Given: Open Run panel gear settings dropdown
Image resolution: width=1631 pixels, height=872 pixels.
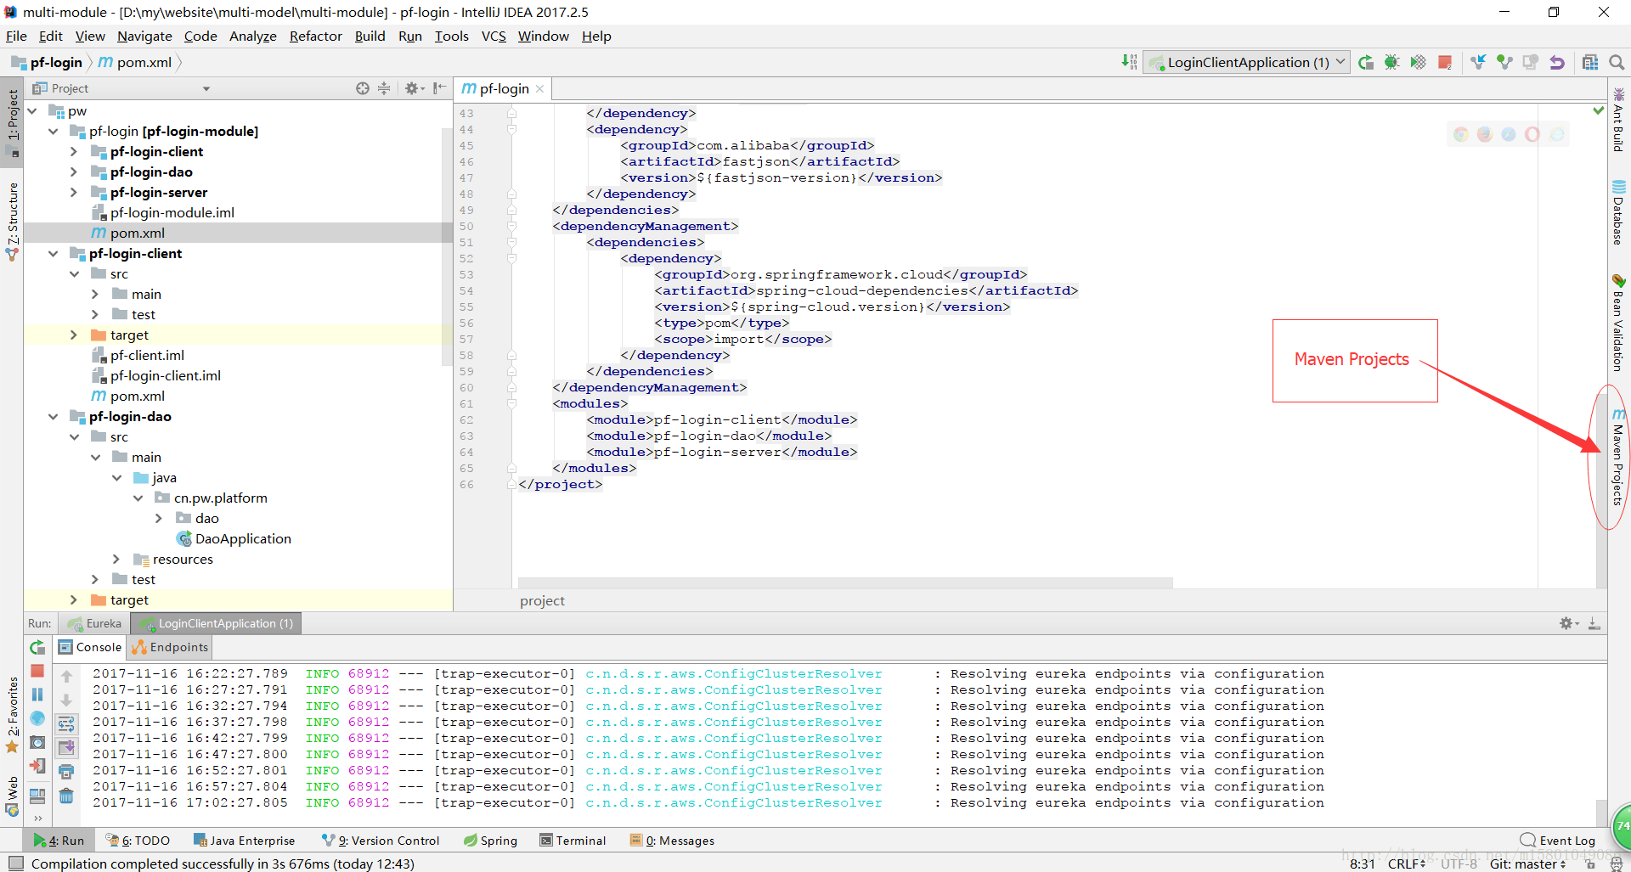Looking at the screenshot, I should point(1568,623).
